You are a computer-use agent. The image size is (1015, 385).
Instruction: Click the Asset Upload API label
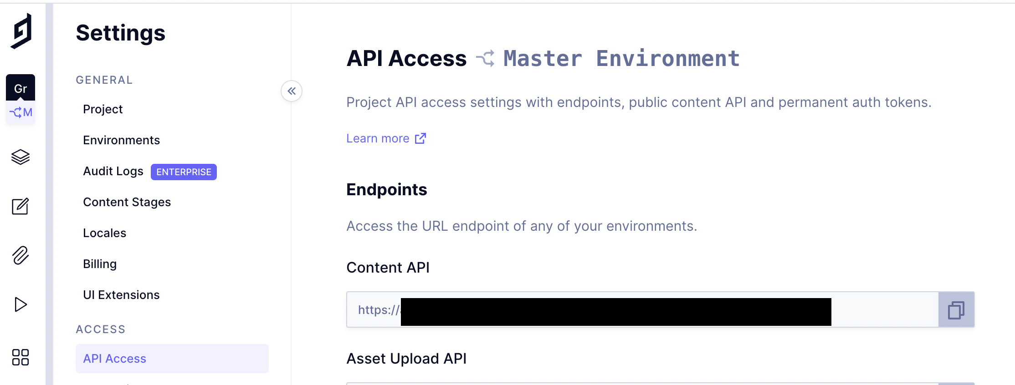[x=406, y=359]
